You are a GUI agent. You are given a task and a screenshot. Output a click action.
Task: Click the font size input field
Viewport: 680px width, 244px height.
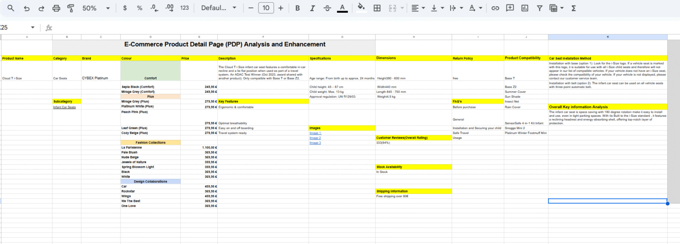point(266,8)
